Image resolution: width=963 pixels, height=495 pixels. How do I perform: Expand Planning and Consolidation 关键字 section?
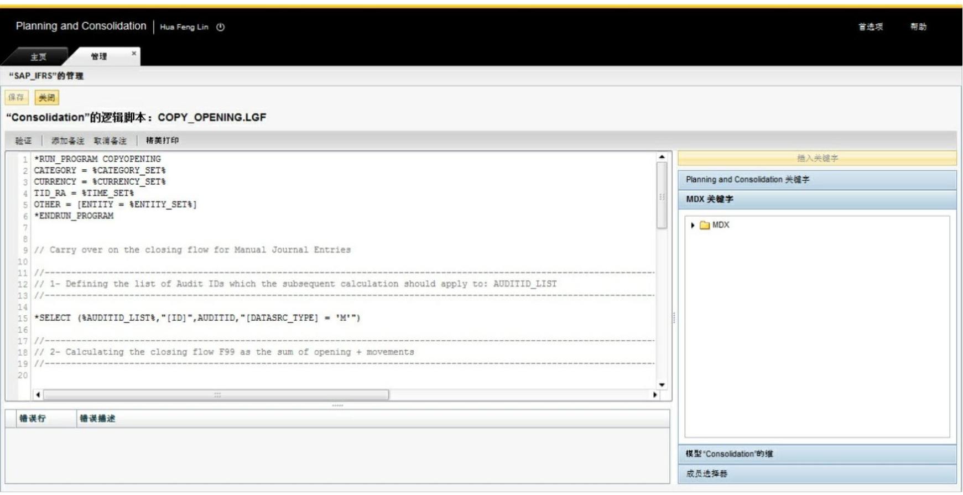click(x=817, y=180)
